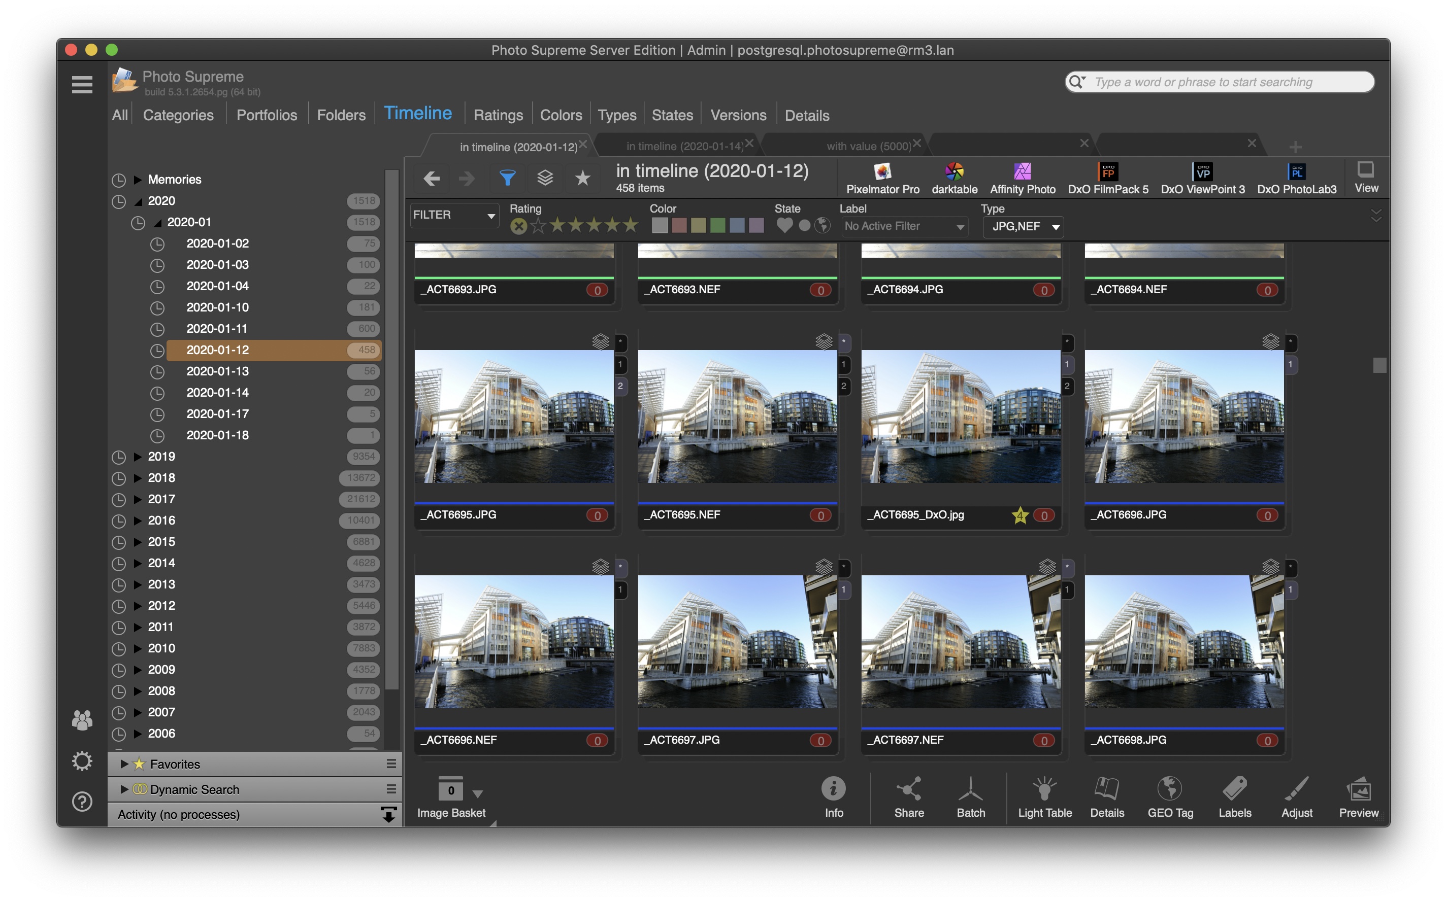1447x902 pixels.
Task: Open the Info panel
Action: (x=833, y=797)
